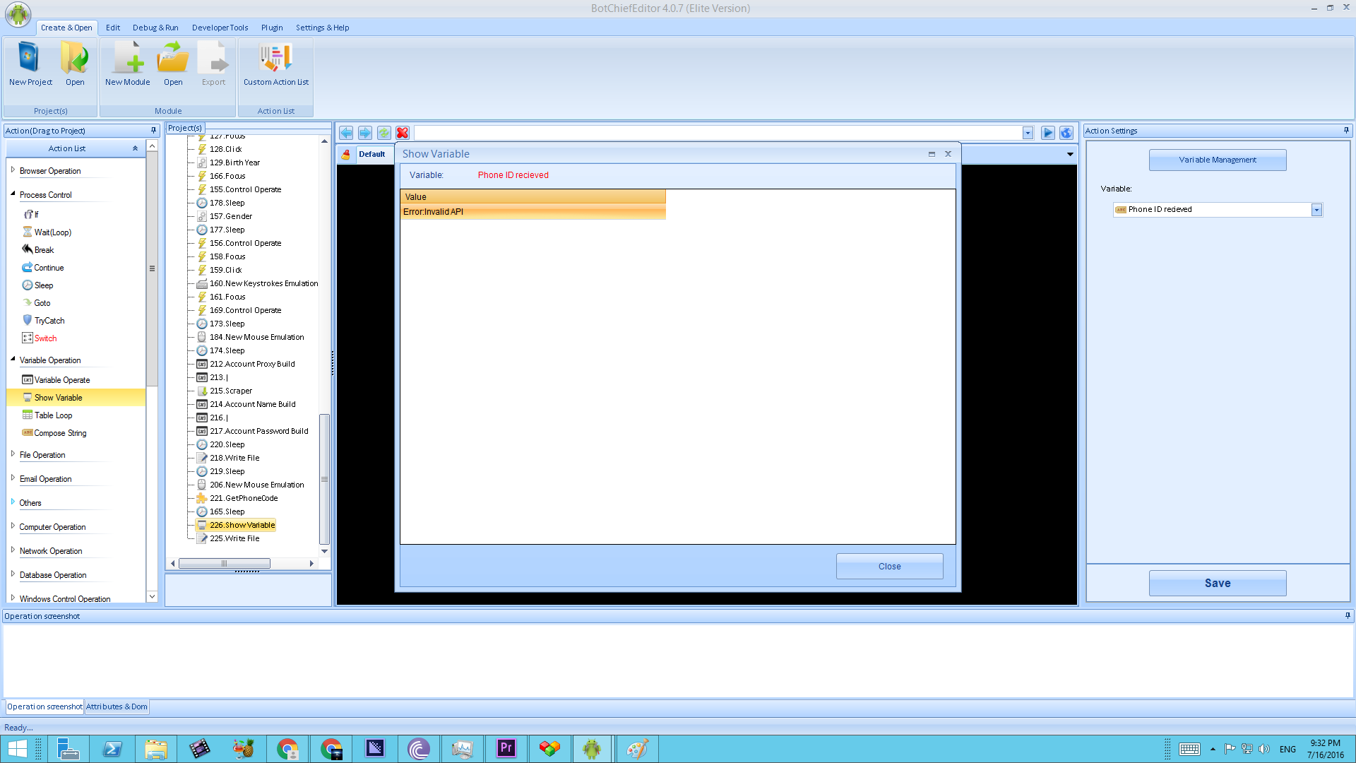The image size is (1356, 763).
Task: Open the Debug & Run menu tab
Action: tap(155, 28)
